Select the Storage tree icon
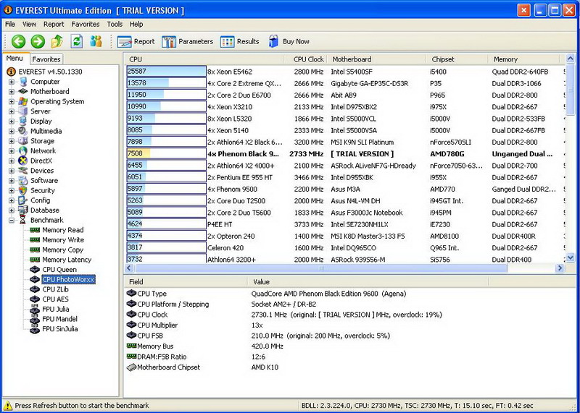 click(x=23, y=141)
